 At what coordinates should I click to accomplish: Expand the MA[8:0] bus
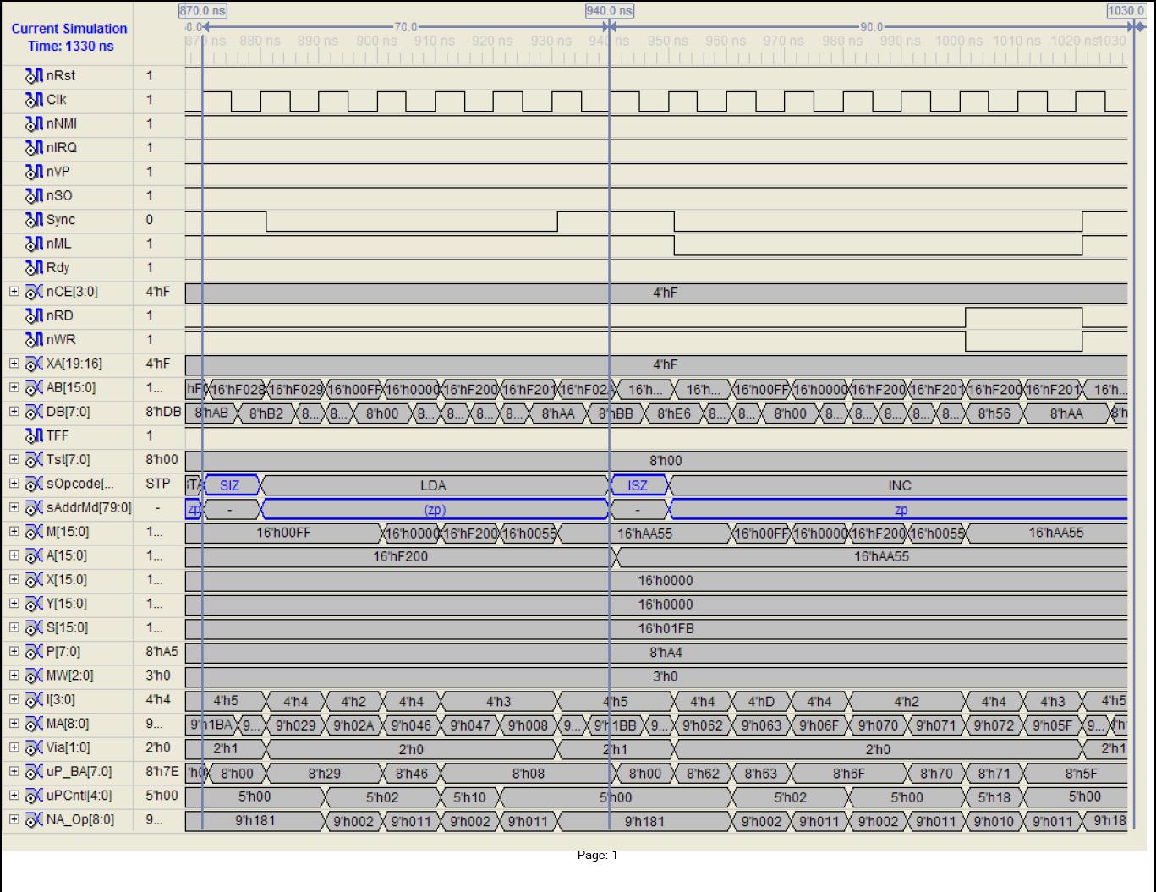point(14,724)
